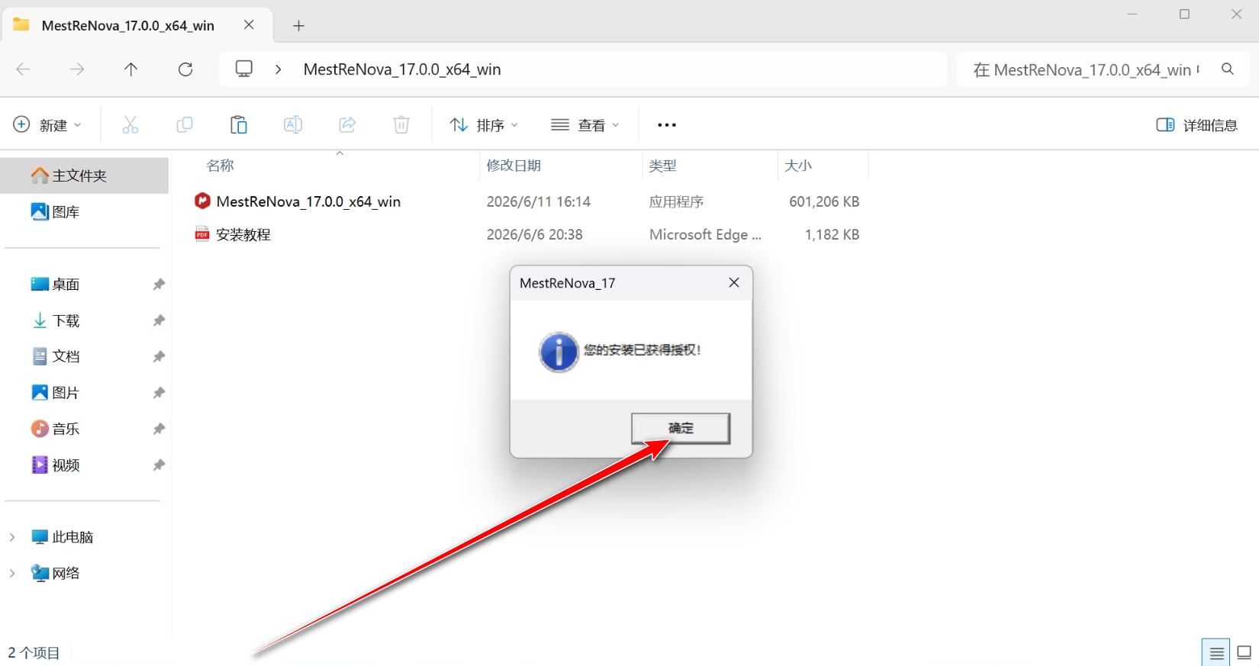Unpin 下载 using its pin icon
Screen dimensions: 1259x666
coord(159,320)
